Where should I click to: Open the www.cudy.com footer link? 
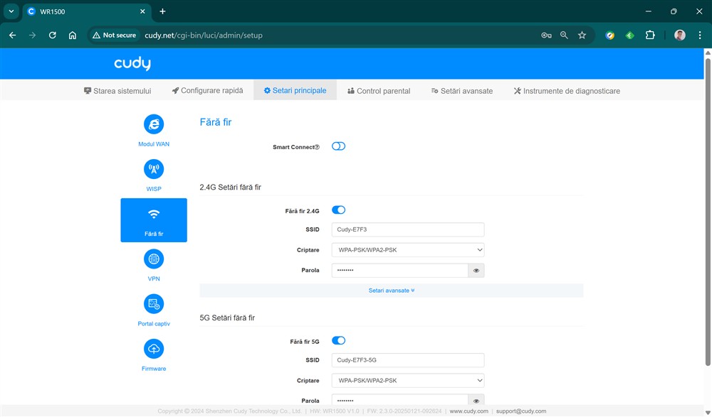point(468,411)
